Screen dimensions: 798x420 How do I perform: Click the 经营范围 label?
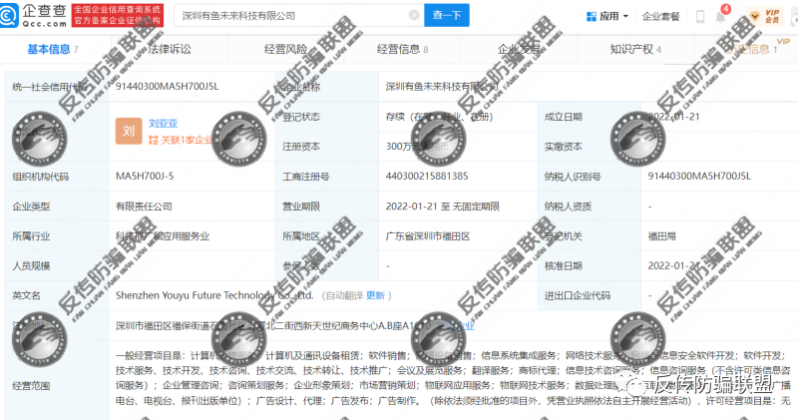(31, 386)
